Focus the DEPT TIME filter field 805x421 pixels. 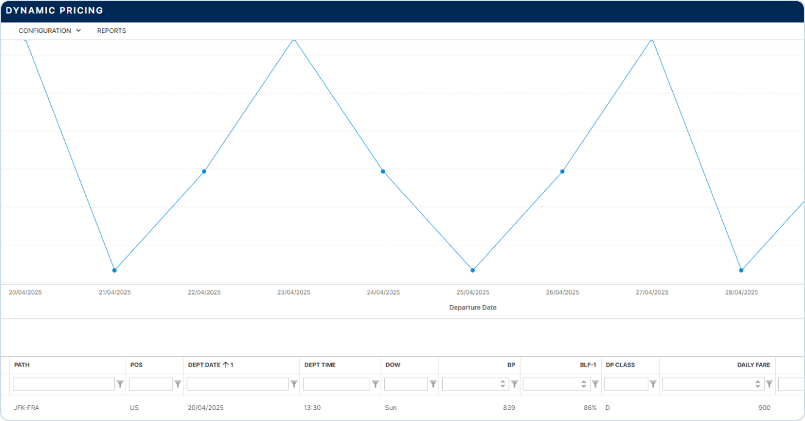(x=336, y=384)
